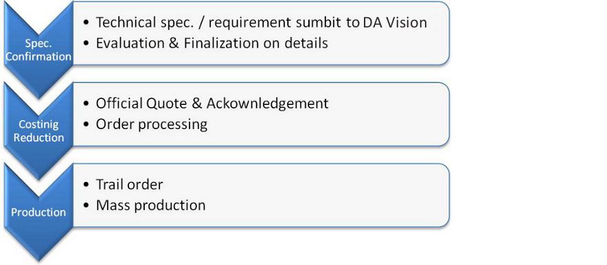
Task: Click the Evaluation & Finalization on details line
Action: [211, 43]
